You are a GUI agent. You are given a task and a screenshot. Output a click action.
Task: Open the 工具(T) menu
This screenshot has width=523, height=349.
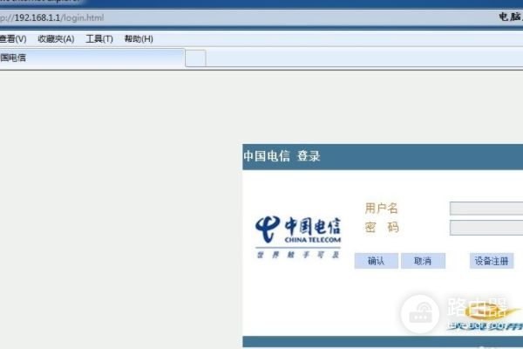coord(99,39)
